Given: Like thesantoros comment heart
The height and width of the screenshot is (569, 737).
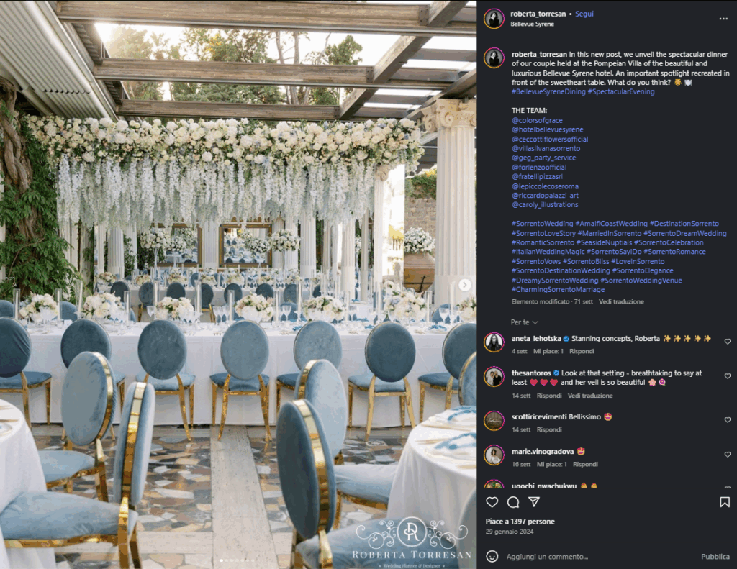Looking at the screenshot, I should pyautogui.click(x=727, y=376).
